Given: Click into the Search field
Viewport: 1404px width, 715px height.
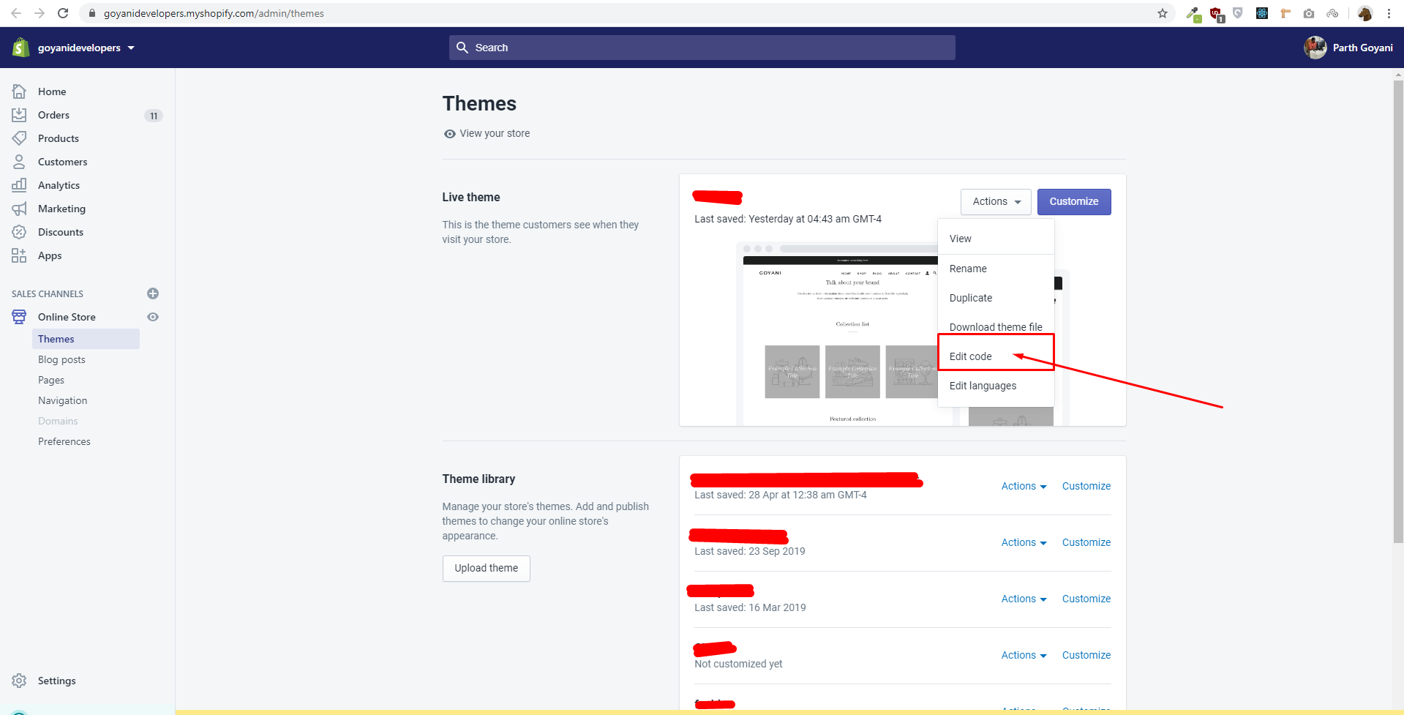Looking at the screenshot, I should click(x=702, y=48).
